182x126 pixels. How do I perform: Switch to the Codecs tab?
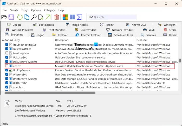(x=14, y=25)
